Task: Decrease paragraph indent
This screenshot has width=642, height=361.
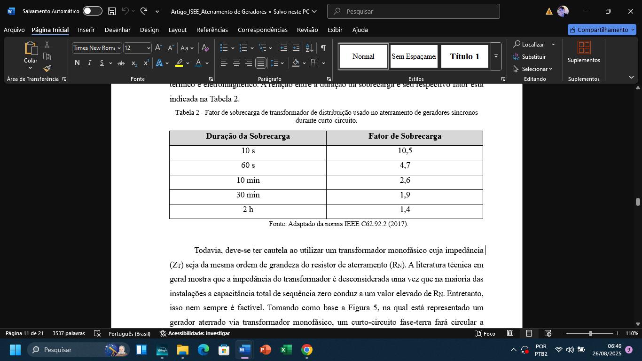Action: pyautogui.click(x=283, y=48)
